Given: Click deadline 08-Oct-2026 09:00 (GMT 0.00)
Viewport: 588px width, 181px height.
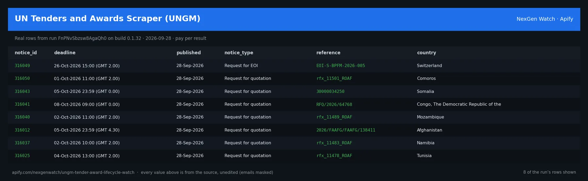Looking at the screenshot, I should click(87, 104).
